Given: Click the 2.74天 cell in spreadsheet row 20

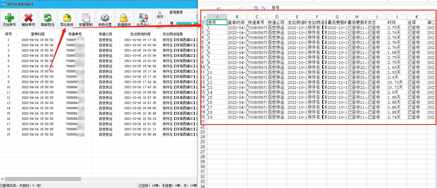Looking at the screenshot, I should pyautogui.click(x=397, y=117).
